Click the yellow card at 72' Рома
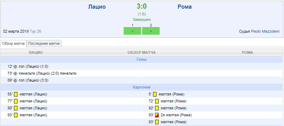The height and width of the screenshot is (126, 284). point(157,101)
